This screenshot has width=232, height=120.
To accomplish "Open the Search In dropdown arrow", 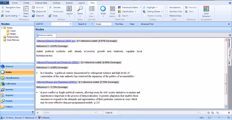I will 92,24.
